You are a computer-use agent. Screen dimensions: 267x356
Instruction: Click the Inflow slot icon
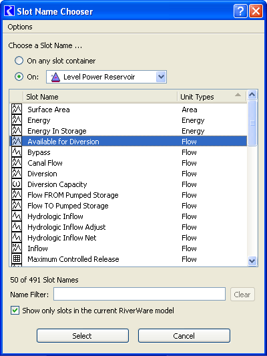(17, 248)
